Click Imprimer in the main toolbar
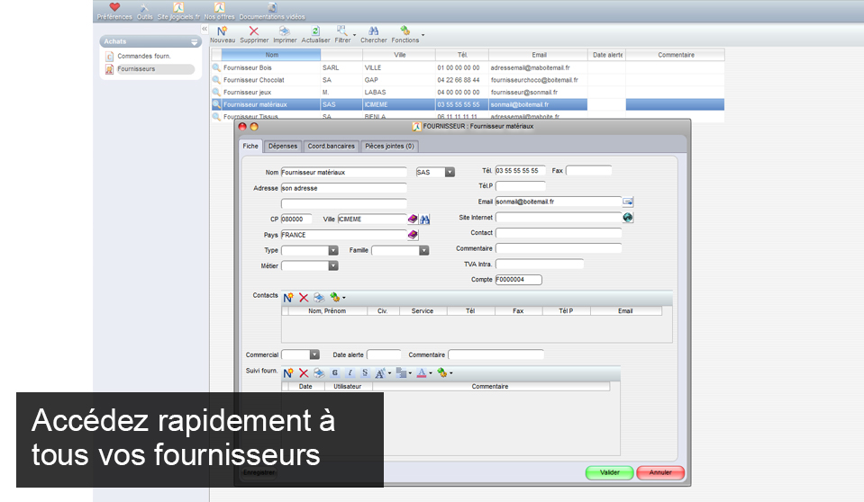This screenshot has width=864, height=502. tap(285, 35)
